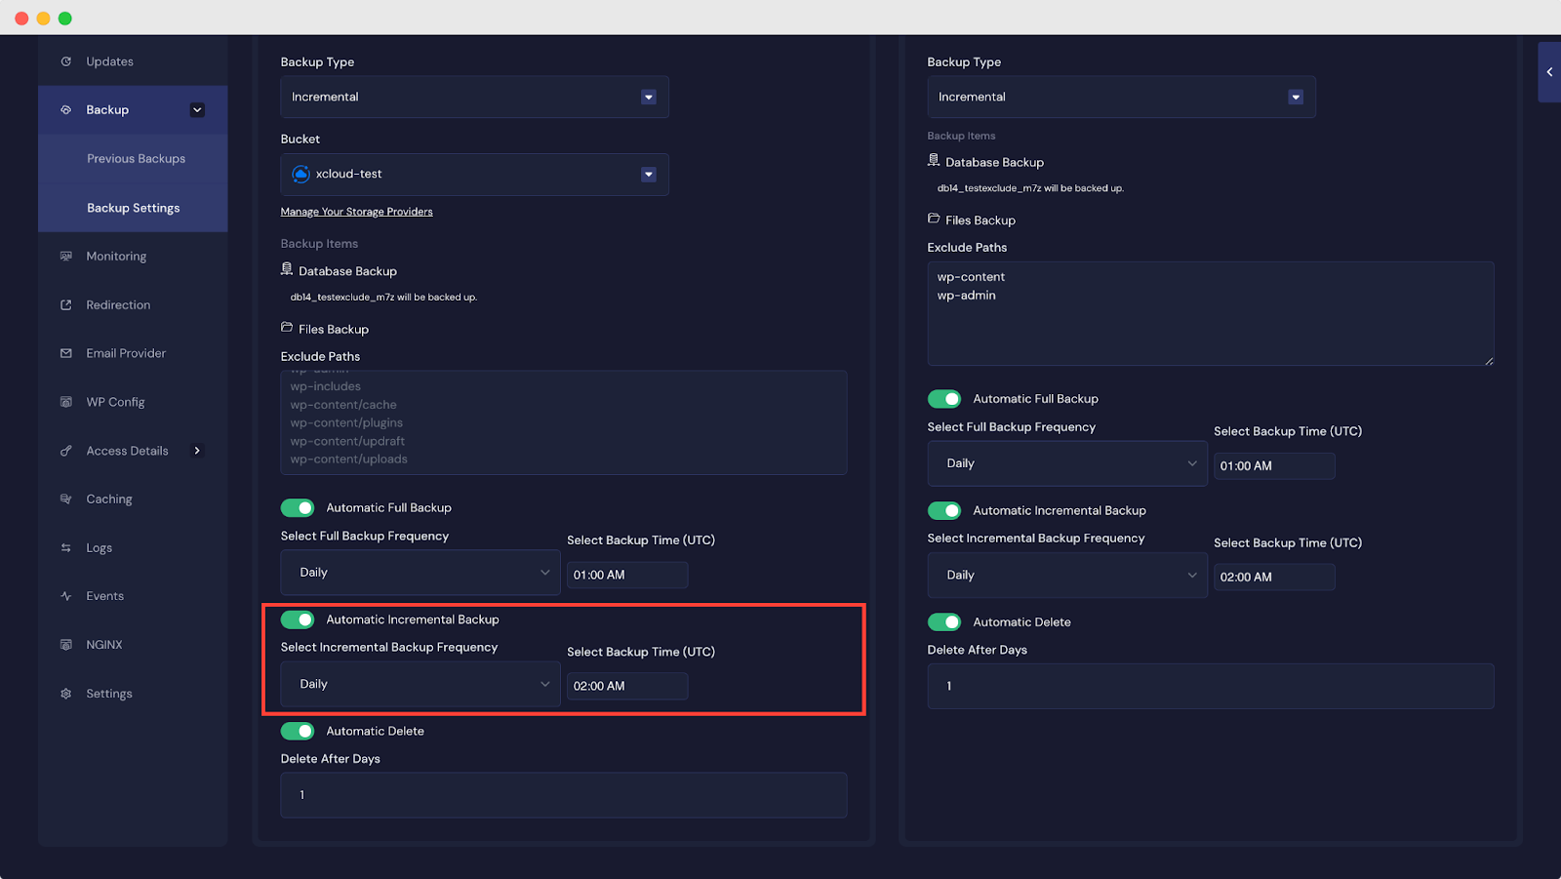Click the Email Provider sidebar icon
The height and width of the screenshot is (879, 1561).
coord(66,352)
